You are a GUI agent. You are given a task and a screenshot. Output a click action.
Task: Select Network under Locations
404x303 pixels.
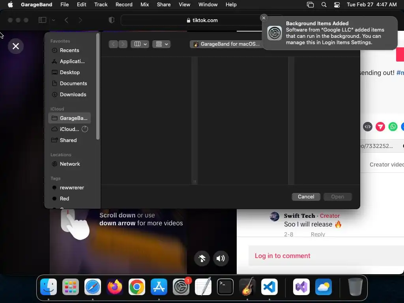click(x=69, y=164)
